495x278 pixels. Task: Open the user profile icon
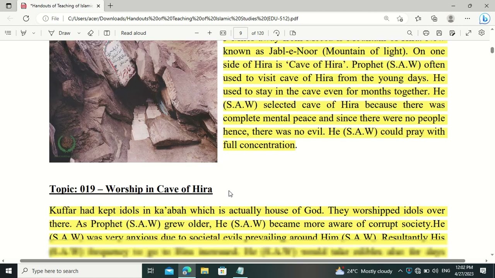pyautogui.click(x=451, y=19)
